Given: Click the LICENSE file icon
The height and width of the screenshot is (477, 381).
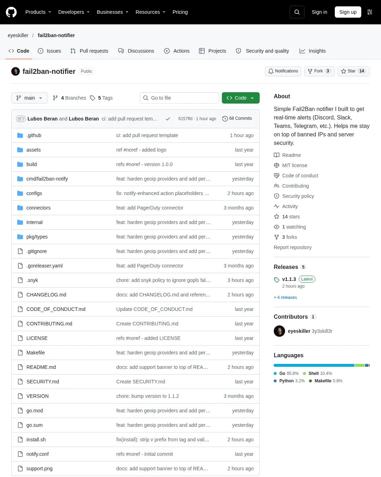Looking at the screenshot, I should [x=20, y=338].
